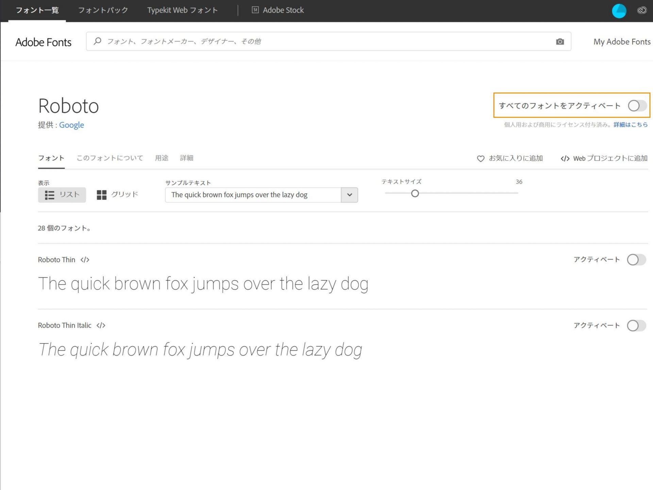This screenshot has height=490, width=653.
Task: Click the Roboto family heading
Action: tap(68, 106)
